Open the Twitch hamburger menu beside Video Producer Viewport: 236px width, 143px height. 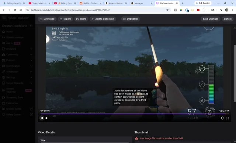tap(4, 18)
